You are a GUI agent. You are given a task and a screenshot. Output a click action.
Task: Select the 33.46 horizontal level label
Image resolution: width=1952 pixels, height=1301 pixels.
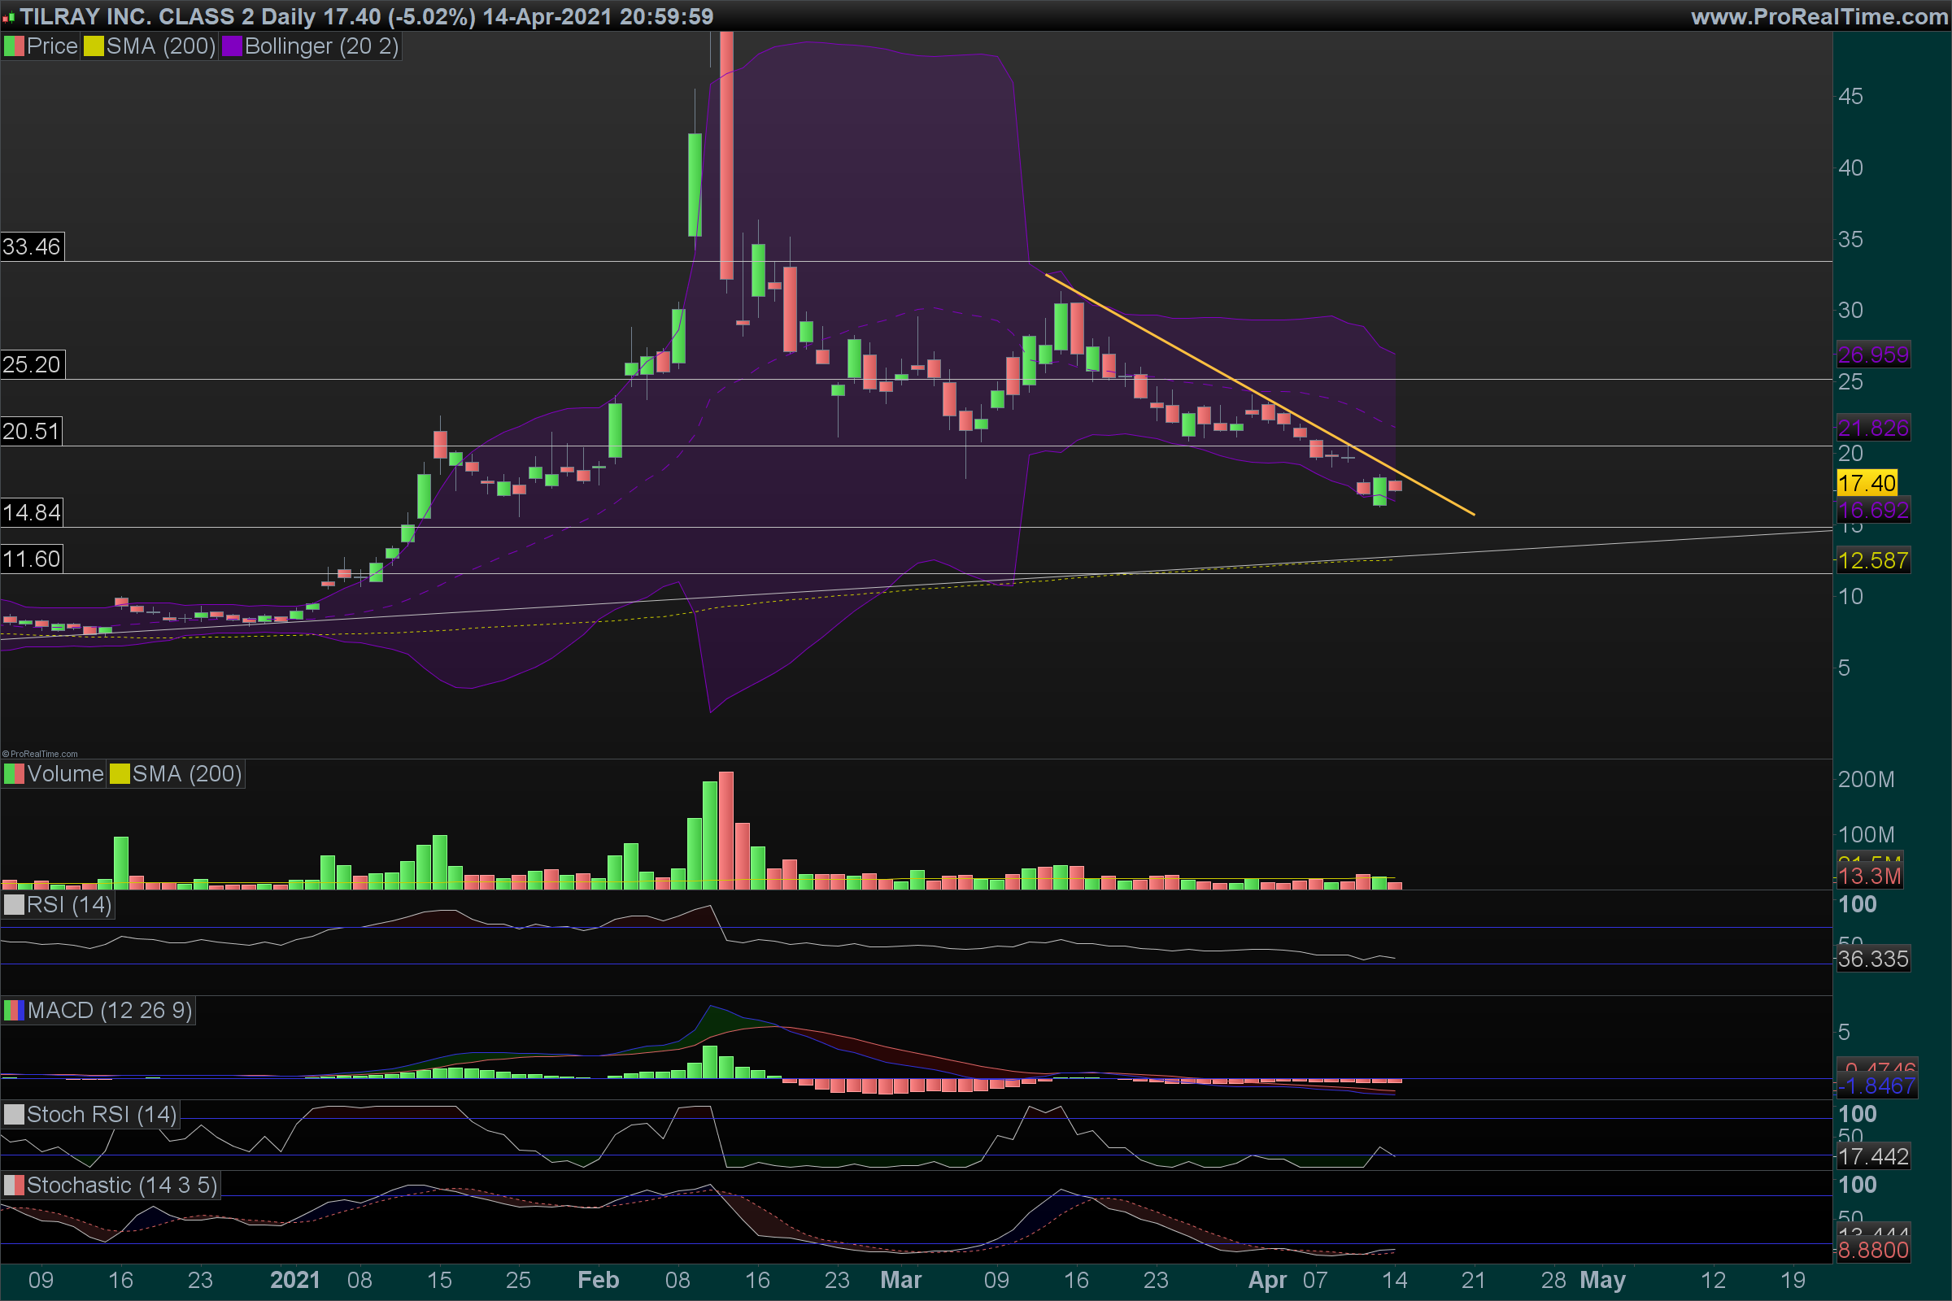[32, 246]
